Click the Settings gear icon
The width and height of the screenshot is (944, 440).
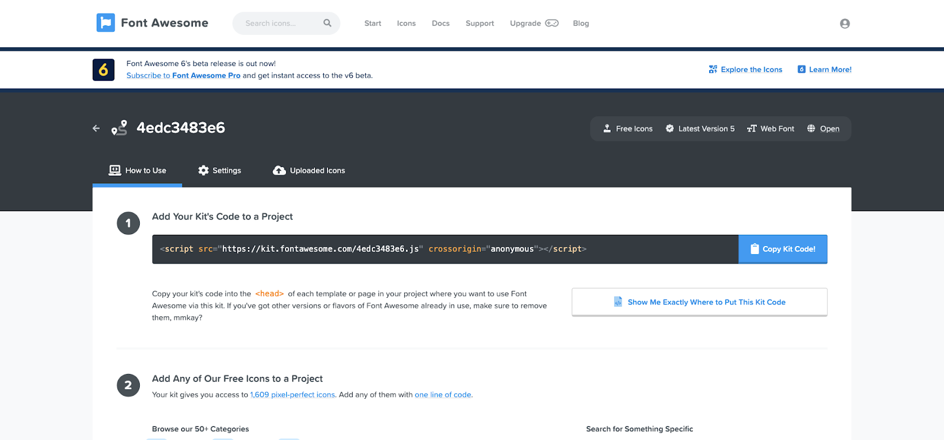[x=204, y=170]
